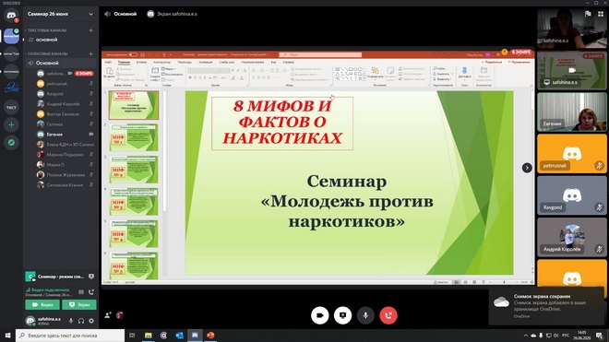Collapse the Текстовые каналы category
Screen dimensions: 609x342
(47, 30)
